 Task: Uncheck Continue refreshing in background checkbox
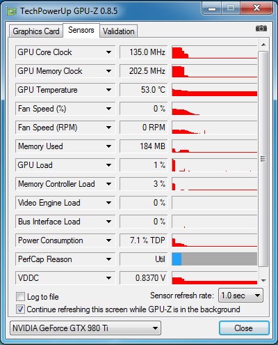coord(20,309)
